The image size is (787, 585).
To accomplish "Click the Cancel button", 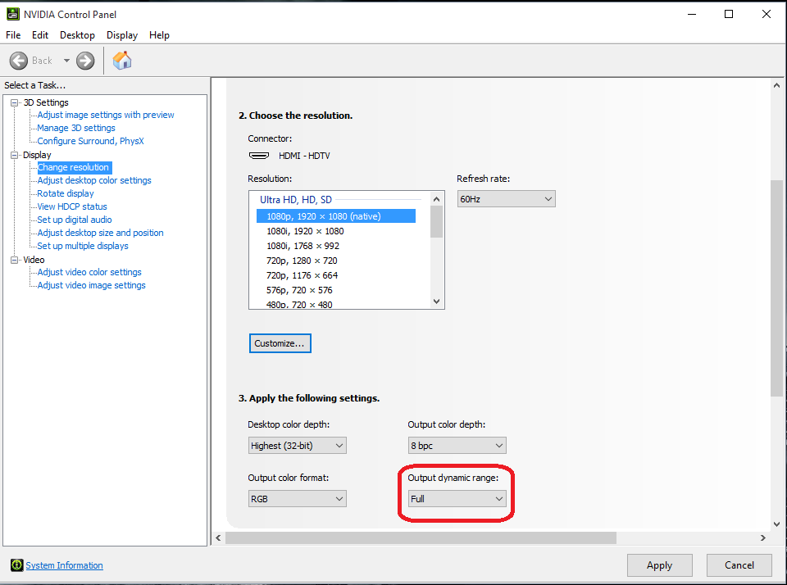I will point(739,565).
